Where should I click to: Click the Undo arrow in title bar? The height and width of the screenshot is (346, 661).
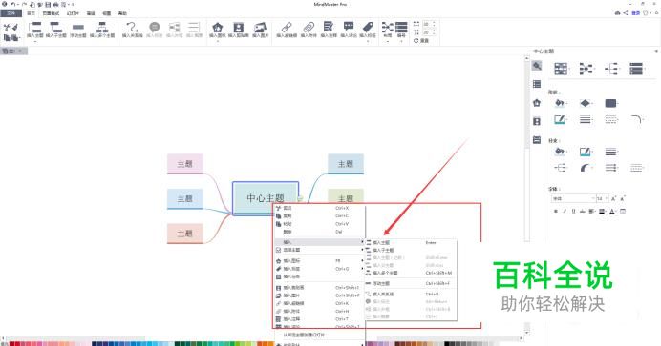pyautogui.click(x=12, y=4)
